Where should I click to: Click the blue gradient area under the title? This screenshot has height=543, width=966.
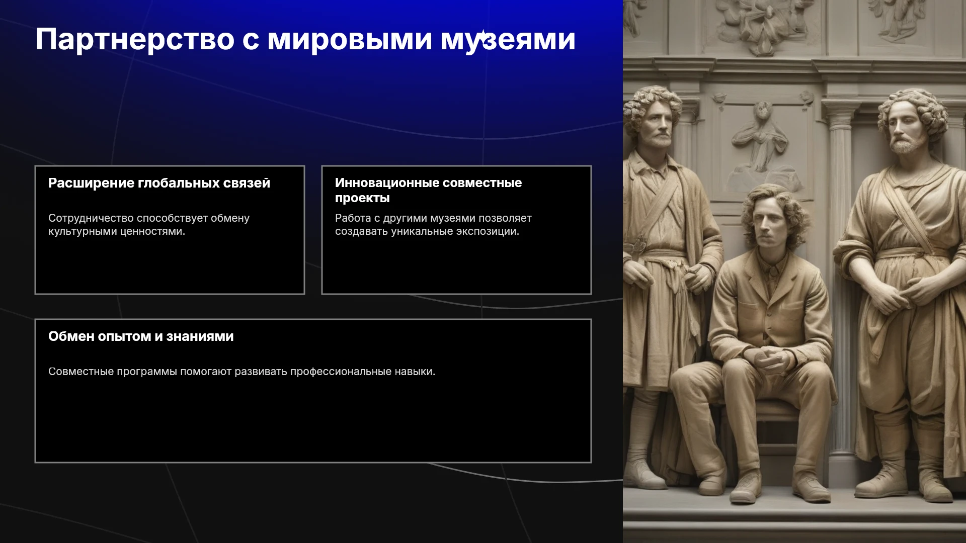coord(312,101)
